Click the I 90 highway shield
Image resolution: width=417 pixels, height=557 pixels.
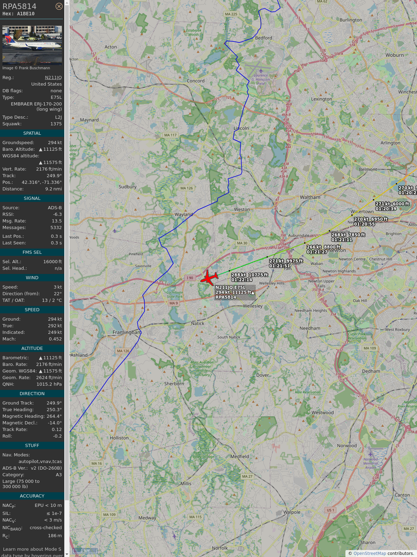click(x=190, y=278)
